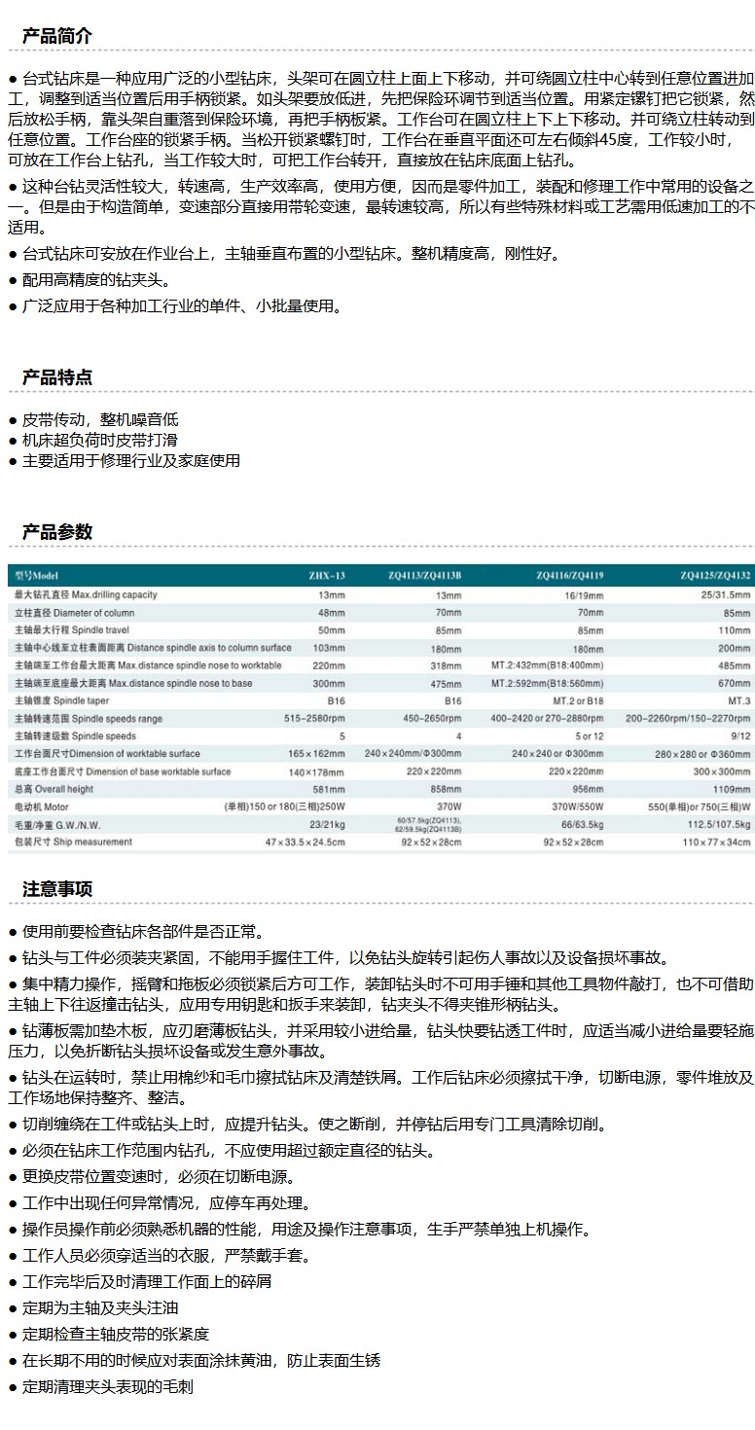Click the 300×300mm base dimension value
Image resolution: width=755 pixels, height=1430 pixels.
[724, 771]
